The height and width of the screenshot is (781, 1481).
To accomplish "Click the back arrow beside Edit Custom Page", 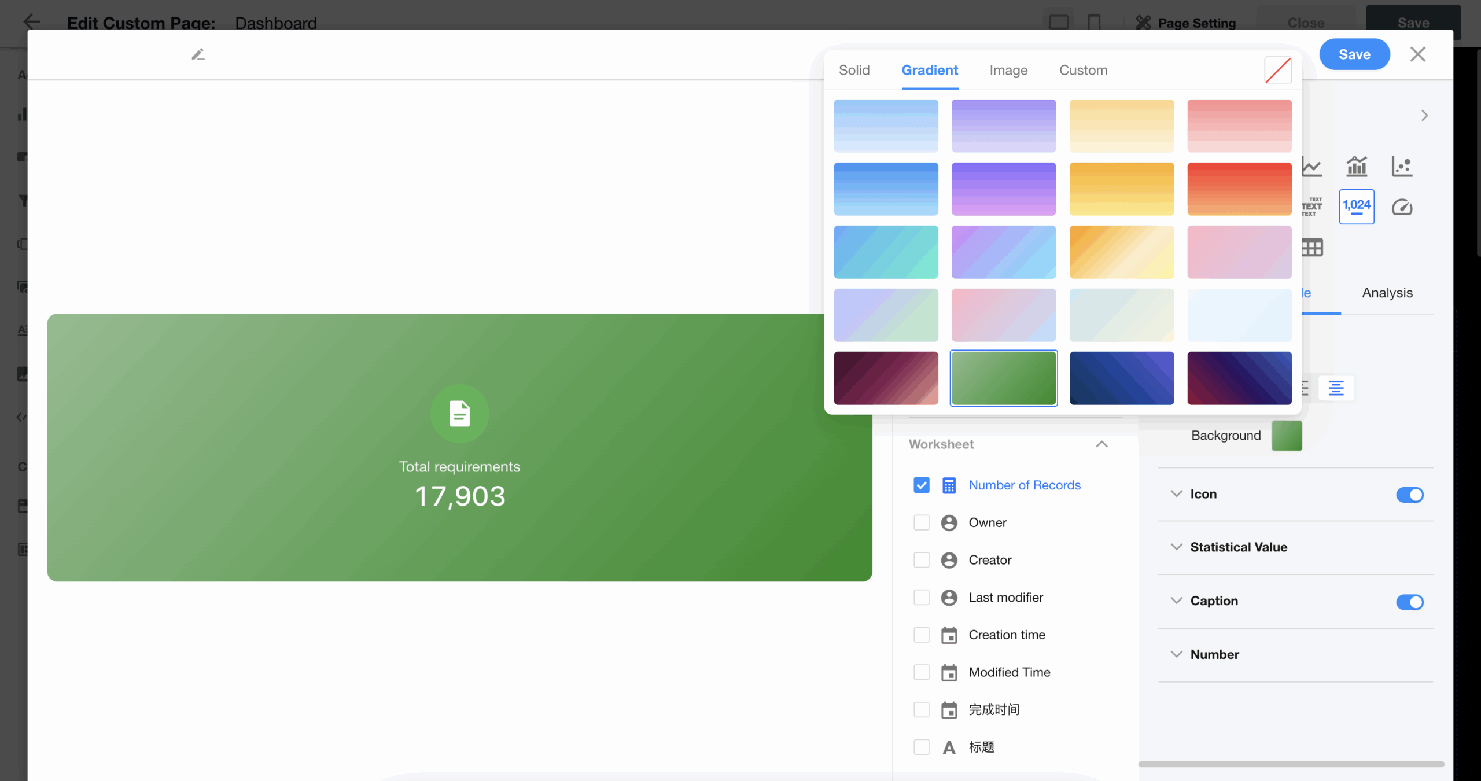I will pos(31,22).
